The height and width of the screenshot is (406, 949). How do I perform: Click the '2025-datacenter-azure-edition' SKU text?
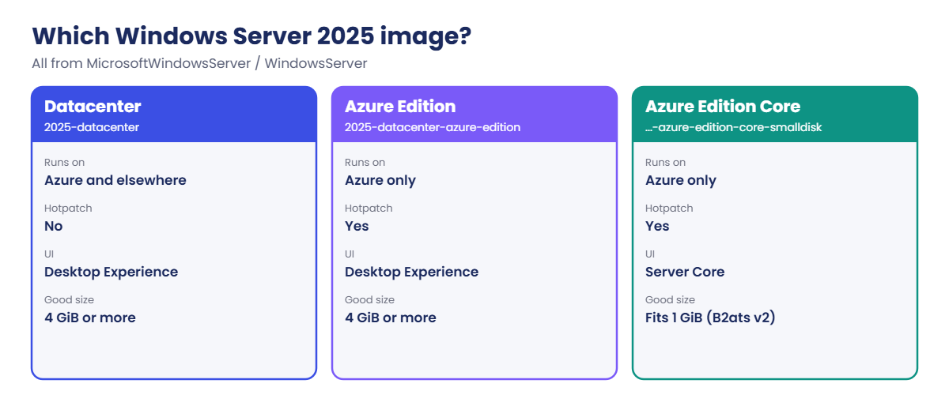pos(433,127)
